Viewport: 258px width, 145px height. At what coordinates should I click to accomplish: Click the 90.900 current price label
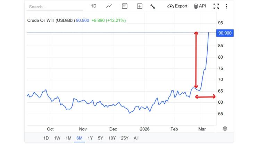pyautogui.click(x=225, y=33)
